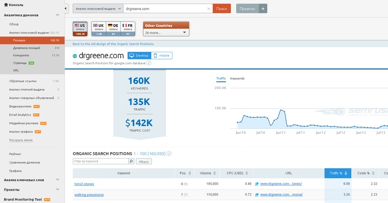Expand the Проекты sidebar section
The height and width of the screenshot is (203, 388).
57,189
